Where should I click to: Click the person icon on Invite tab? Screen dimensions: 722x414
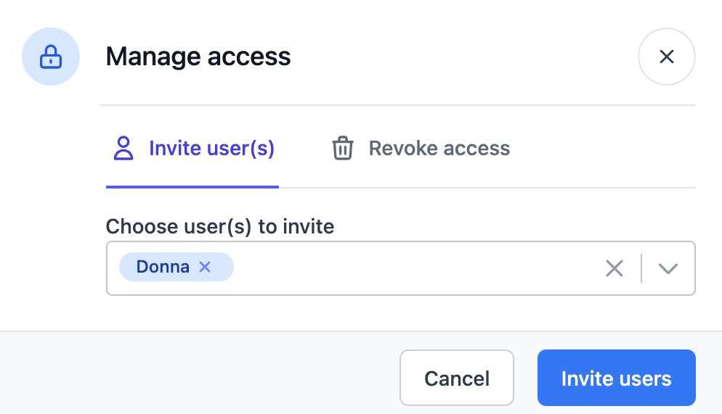123,149
